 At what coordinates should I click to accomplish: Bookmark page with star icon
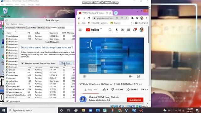pyautogui.click(x=127, y=18)
